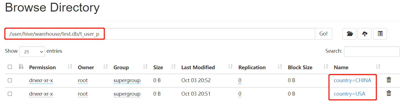The width and height of the screenshot is (405, 103).
Task: Tick the select-all checkbox in header
Action: 10,67
